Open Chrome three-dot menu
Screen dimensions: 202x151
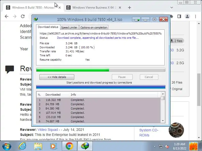(195, 16)
